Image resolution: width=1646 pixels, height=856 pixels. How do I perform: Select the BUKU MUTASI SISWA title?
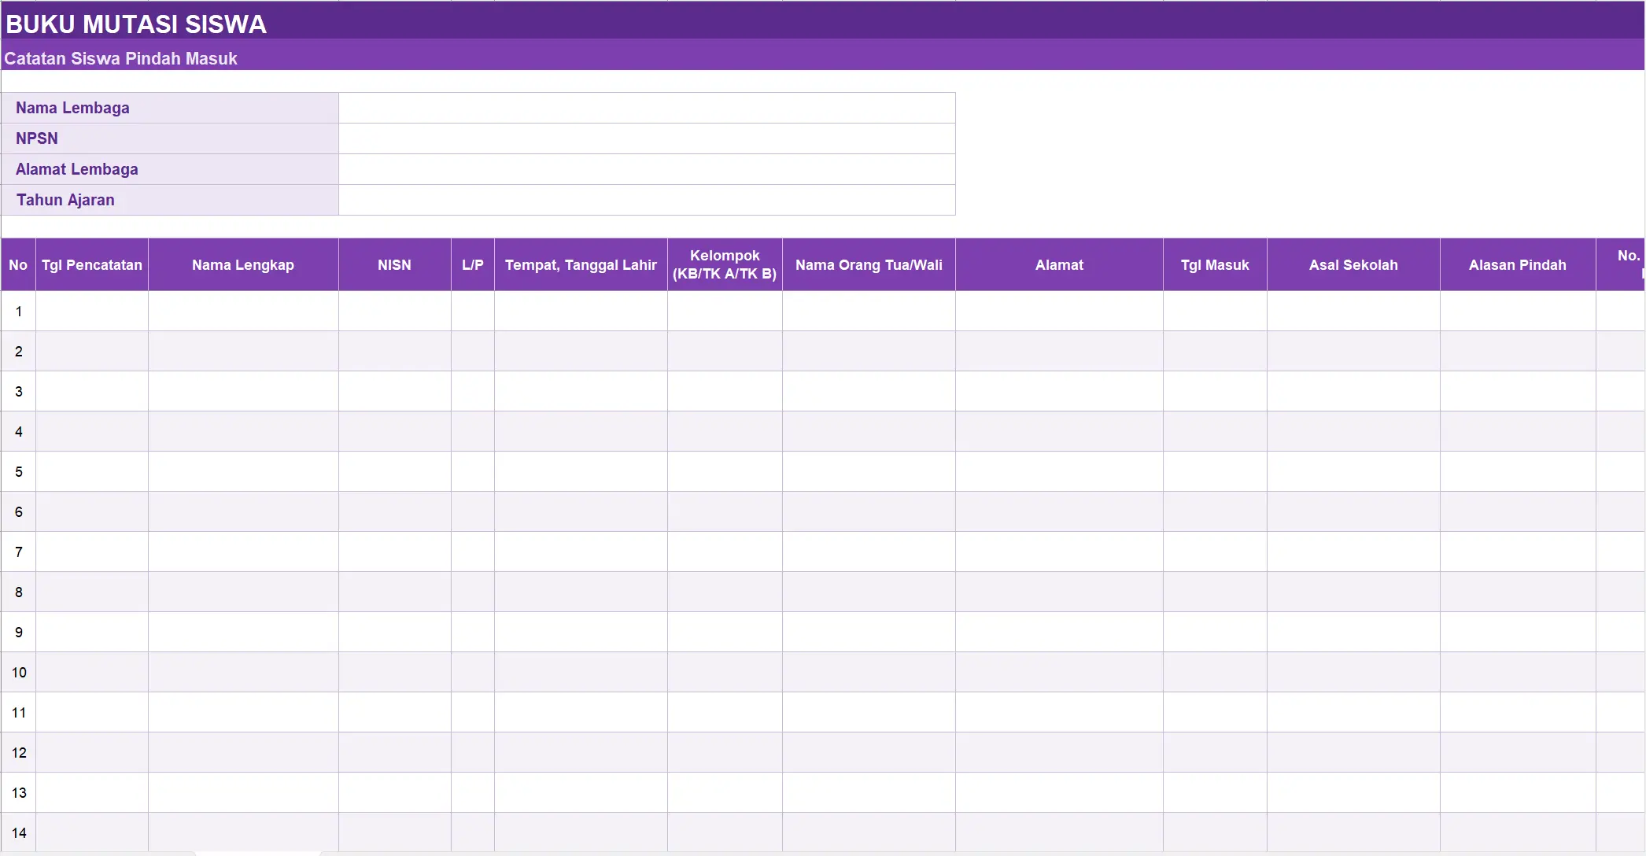click(136, 24)
